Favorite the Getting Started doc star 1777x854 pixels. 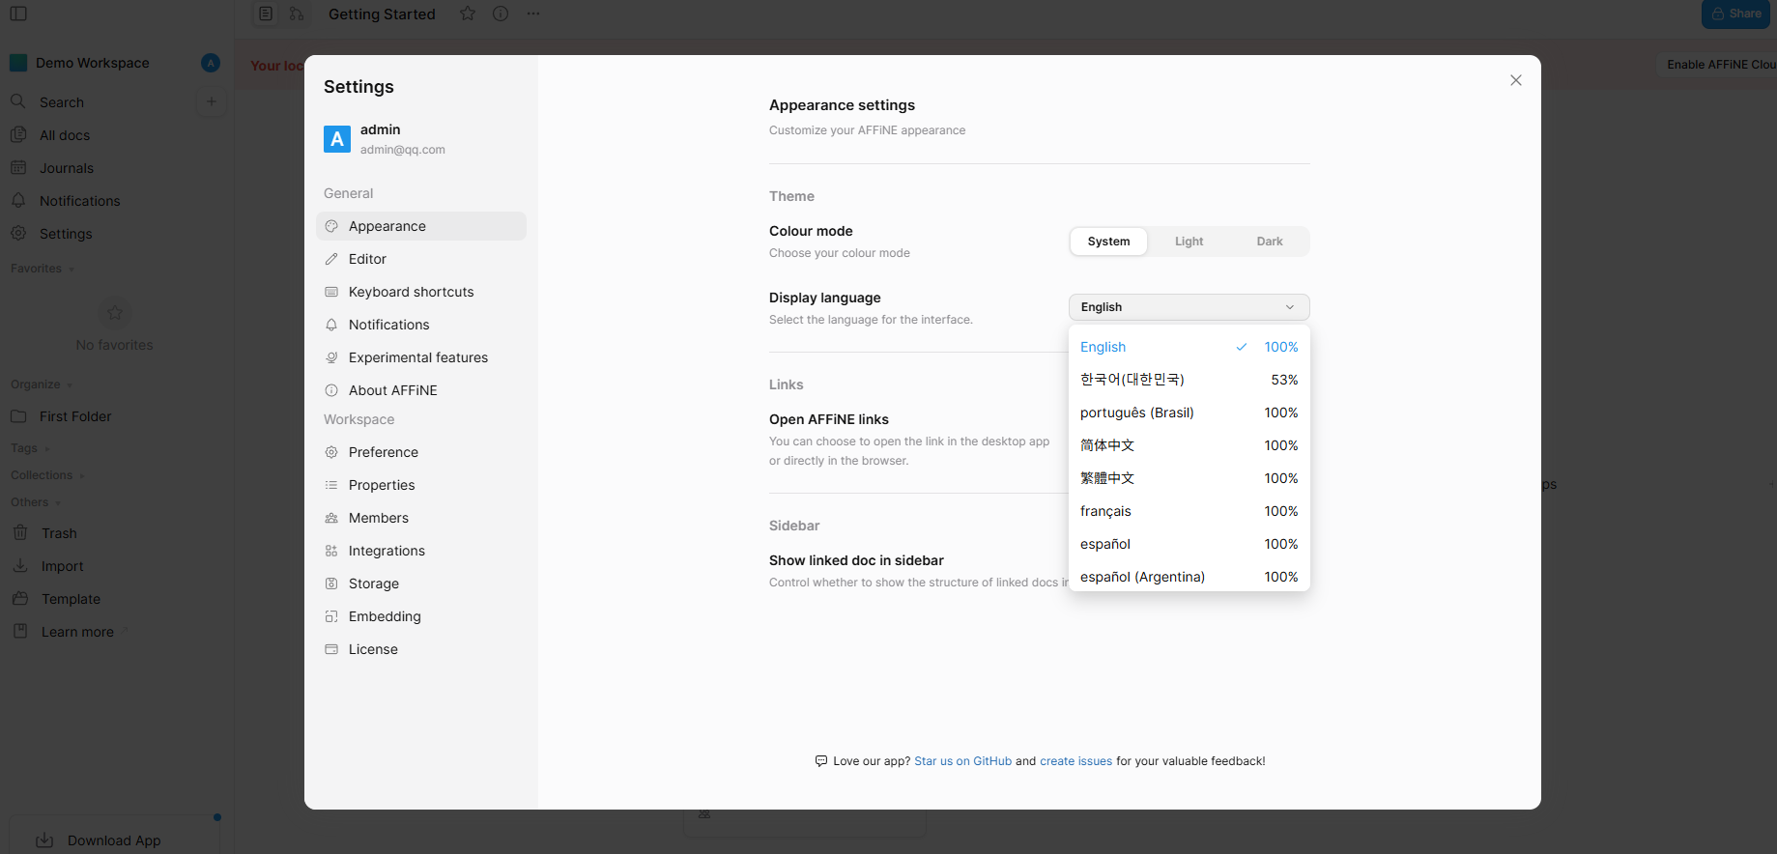pos(468,14)
